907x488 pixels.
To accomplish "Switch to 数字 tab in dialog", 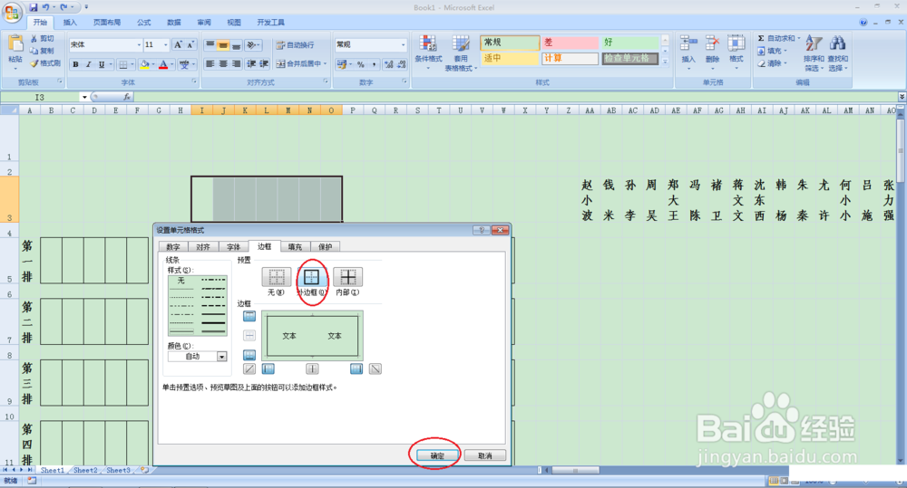I will 173,247.
